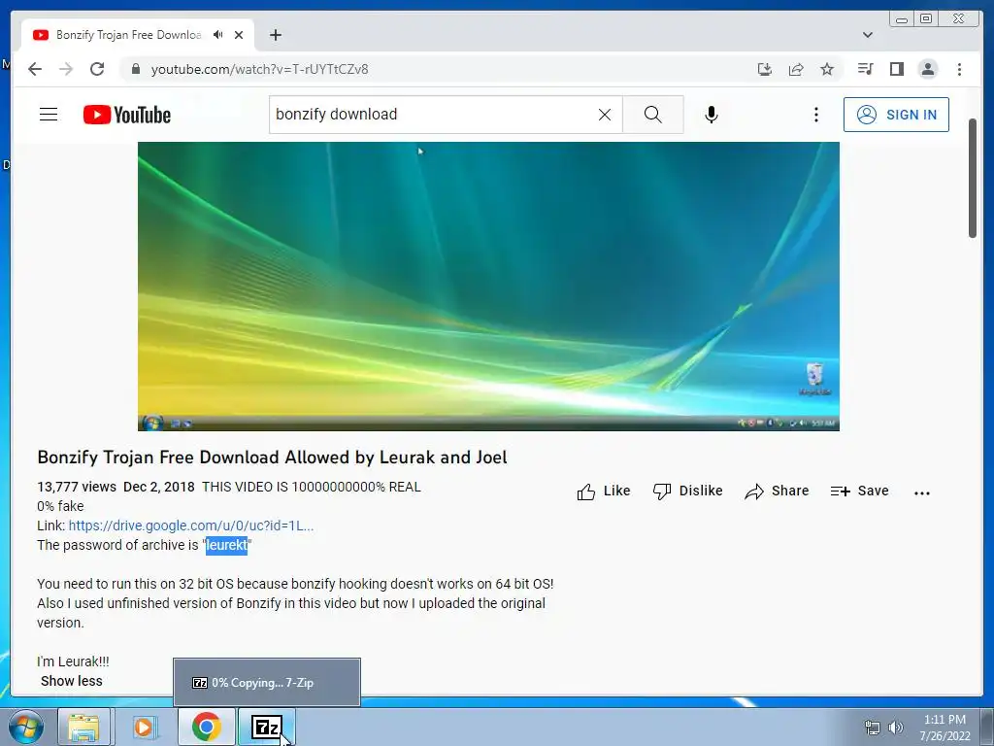Bookmark this tab with the star icon
Viewport: 994px width, 746px height.
(827, 69)
